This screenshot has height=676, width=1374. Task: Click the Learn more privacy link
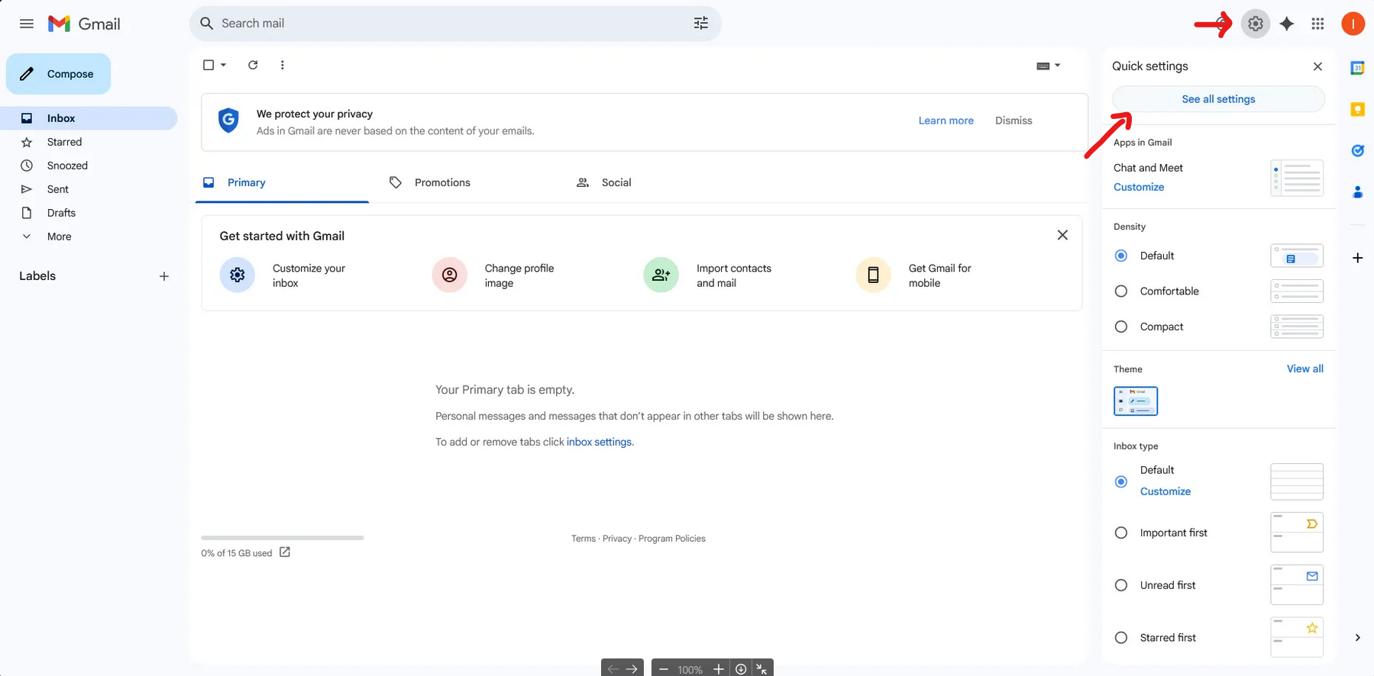pyautogui.click(x=946, y=121)
